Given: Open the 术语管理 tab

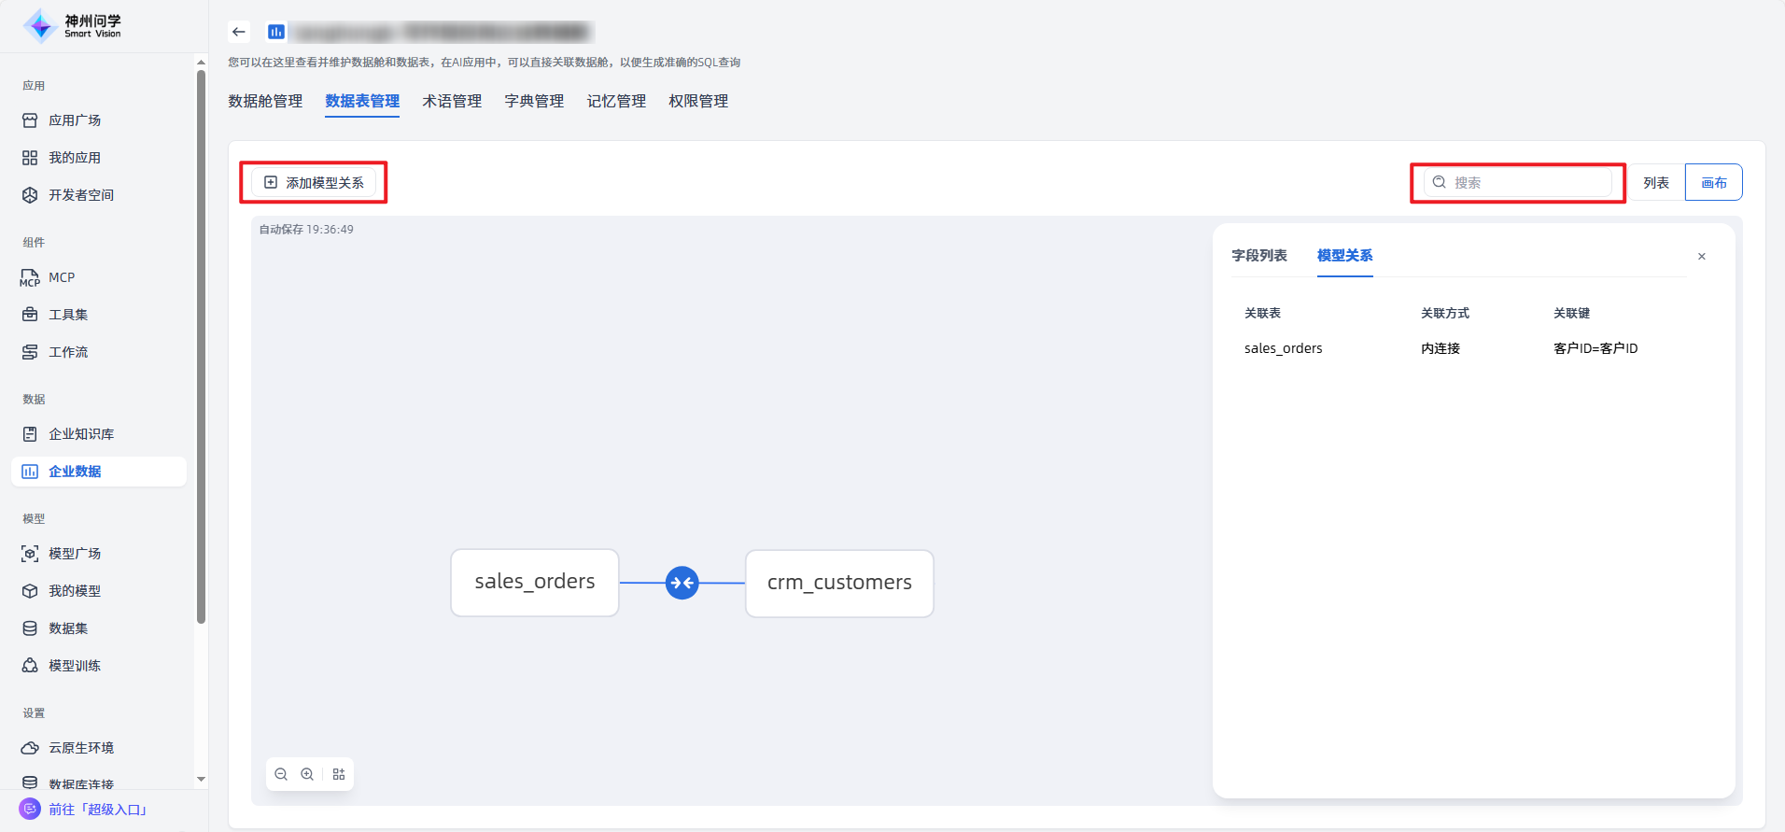Looking at the screenshot, I should click(452, 101).
